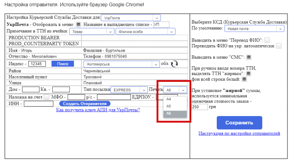Toggle the 'Выводить в меню СМС' checkbox

[249, 57]
